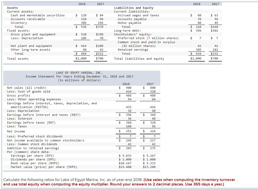Click the 'Stockholders' equity:' subheading
Image resolution: width=258 pixels, height=189 pixels.
click(x=133, y=34)
